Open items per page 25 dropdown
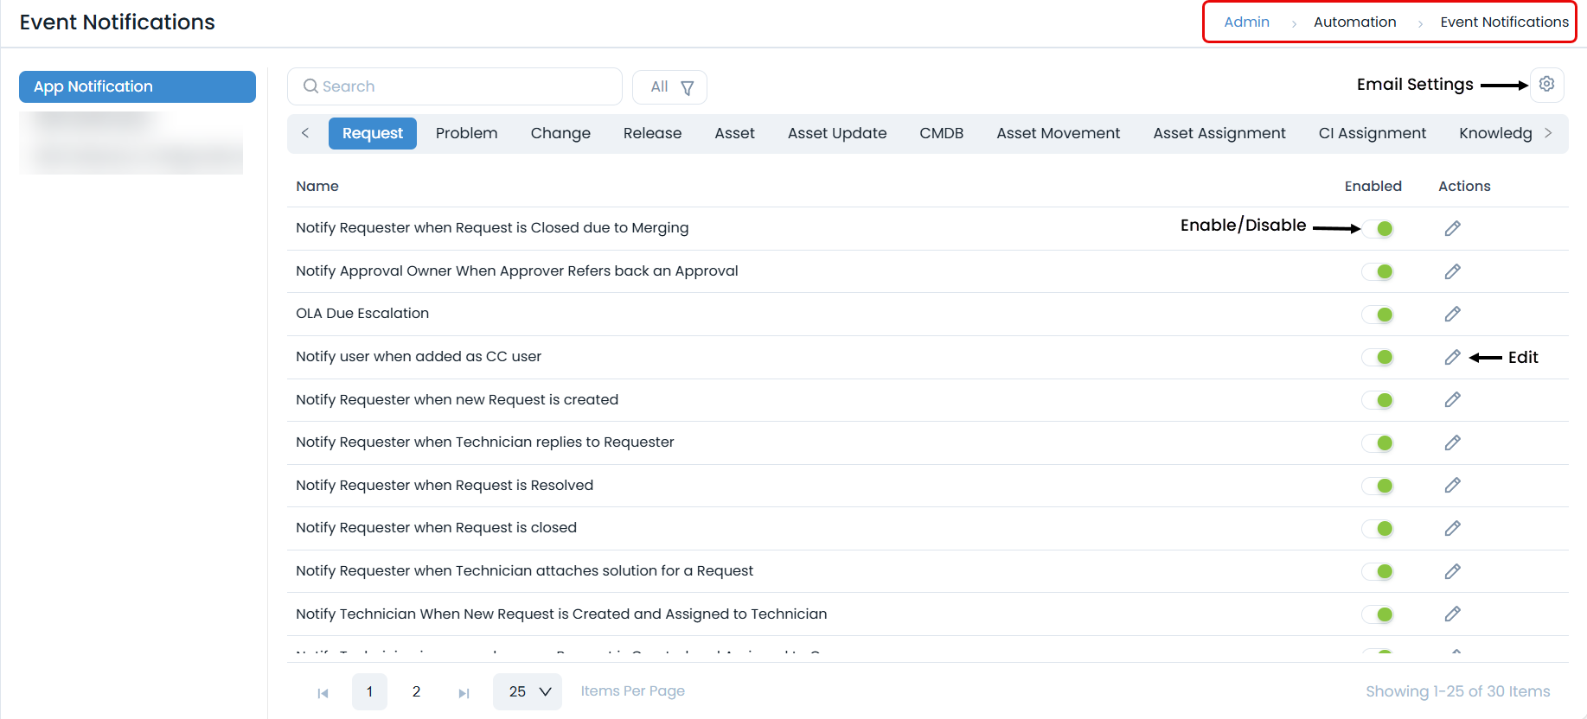This screenshot has height=719, width=1587. pyautogui.click(x=528, y=691)
